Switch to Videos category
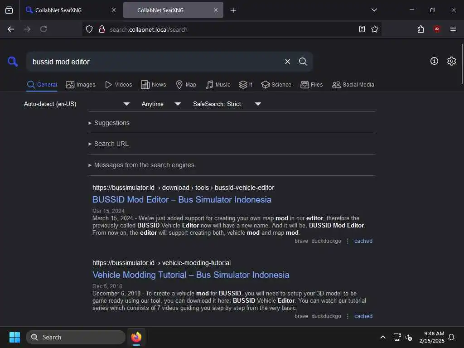Viewport: 464px width, 348px height. [118, 85]
